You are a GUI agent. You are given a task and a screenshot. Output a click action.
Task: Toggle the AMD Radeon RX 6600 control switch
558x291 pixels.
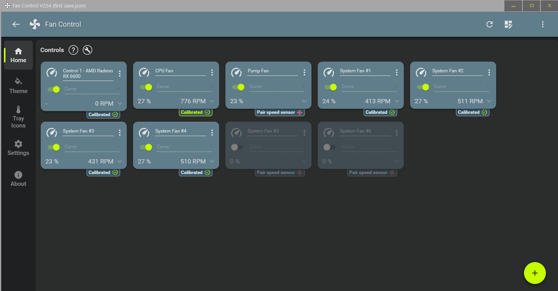point(54,89)
